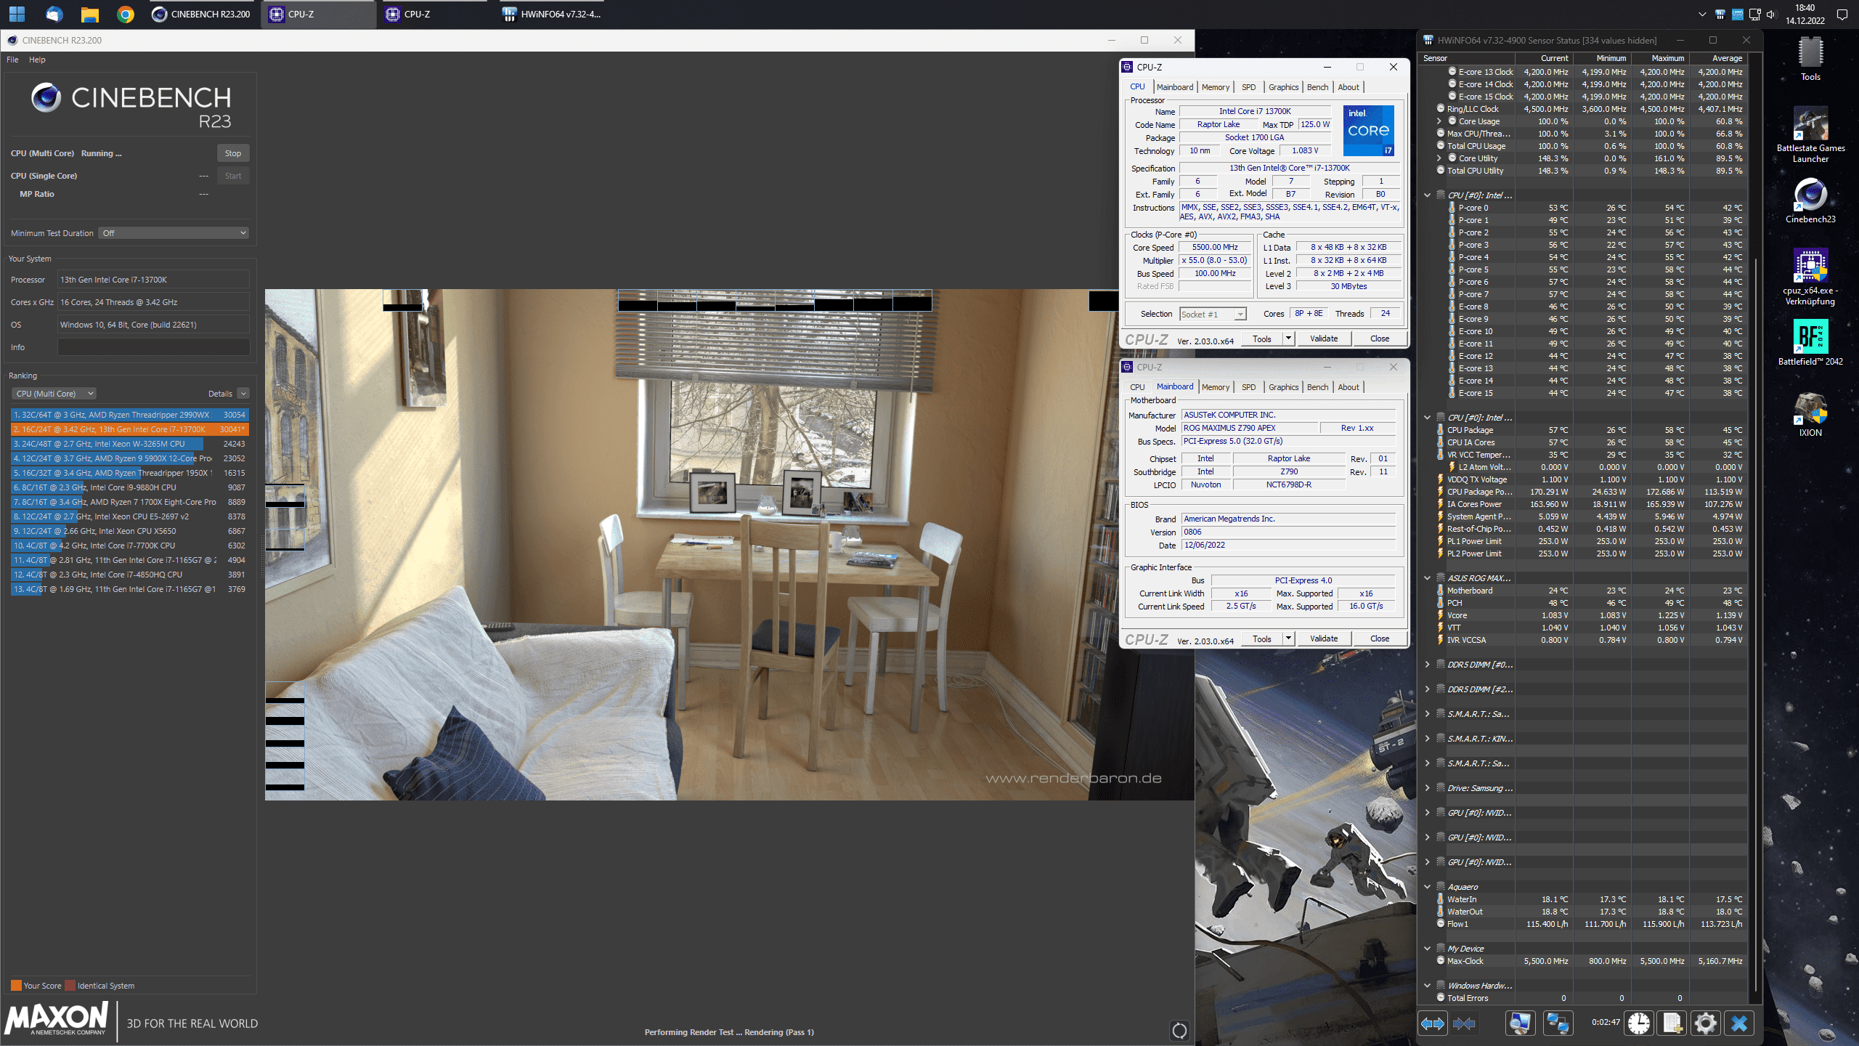Collapse the My Device sensor group
The image size is (1859, 1046).
(1427, 949)
